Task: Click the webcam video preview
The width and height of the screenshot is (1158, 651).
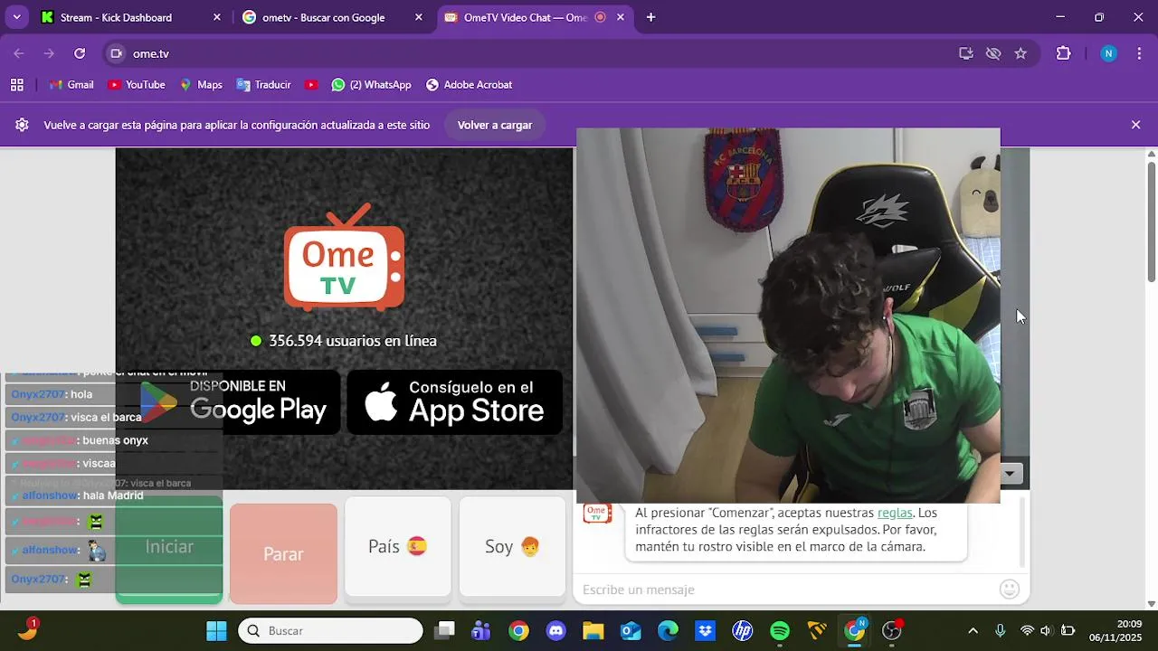Action: pos(788,316)
